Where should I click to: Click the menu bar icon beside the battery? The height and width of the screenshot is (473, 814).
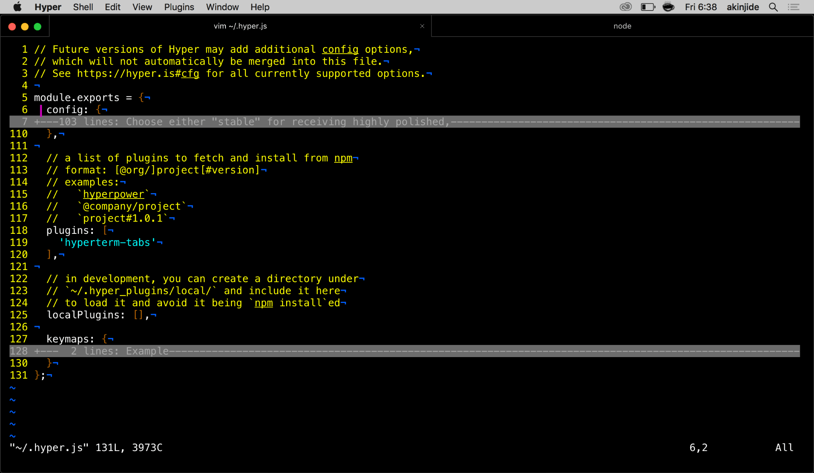point(668,7)
